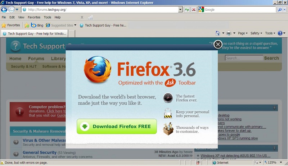
Task: Open the Tools command bar menu
Action: [270, 33]
